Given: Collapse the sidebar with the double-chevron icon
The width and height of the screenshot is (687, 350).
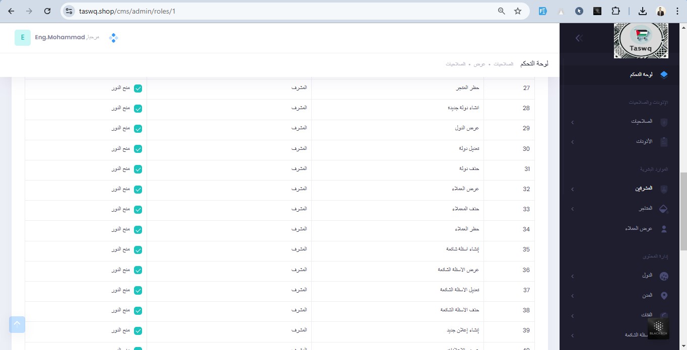Looking at the screenshot, I should click(x=579, y=38).
